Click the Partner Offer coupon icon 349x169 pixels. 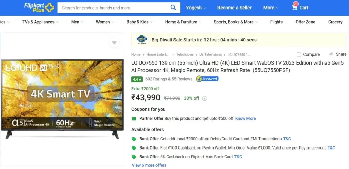point(134,118)
